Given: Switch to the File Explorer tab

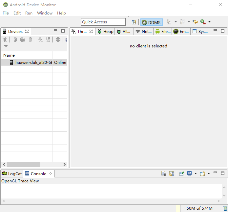Looking at the screenshot, I should click(x=163, y=31).
